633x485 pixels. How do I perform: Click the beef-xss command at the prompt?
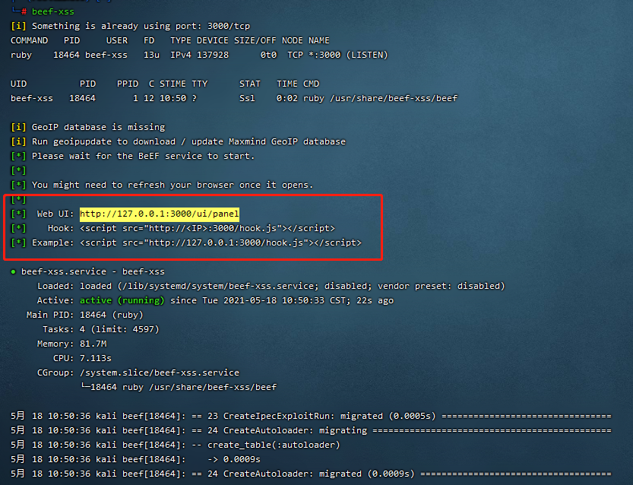53,11
